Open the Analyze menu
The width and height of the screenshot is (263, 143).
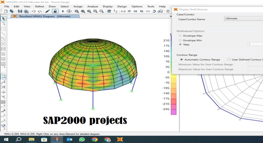(93, 6)
